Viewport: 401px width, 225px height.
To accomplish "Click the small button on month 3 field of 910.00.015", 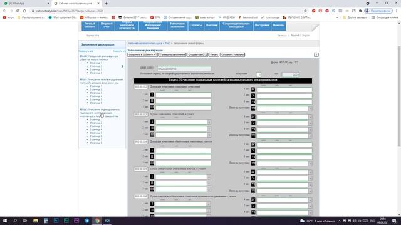I will (x=209, y=189).
